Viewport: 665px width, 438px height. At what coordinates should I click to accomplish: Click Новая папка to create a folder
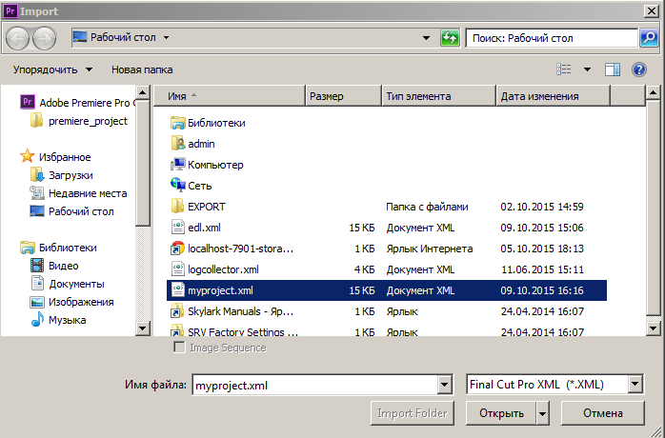[142, 70]
